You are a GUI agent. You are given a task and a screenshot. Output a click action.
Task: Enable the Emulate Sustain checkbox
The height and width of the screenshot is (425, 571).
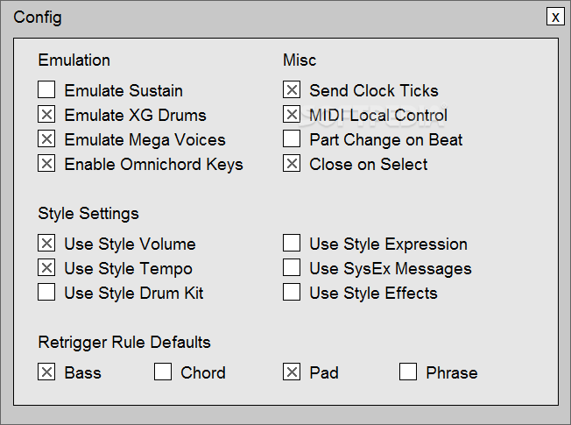46,89
